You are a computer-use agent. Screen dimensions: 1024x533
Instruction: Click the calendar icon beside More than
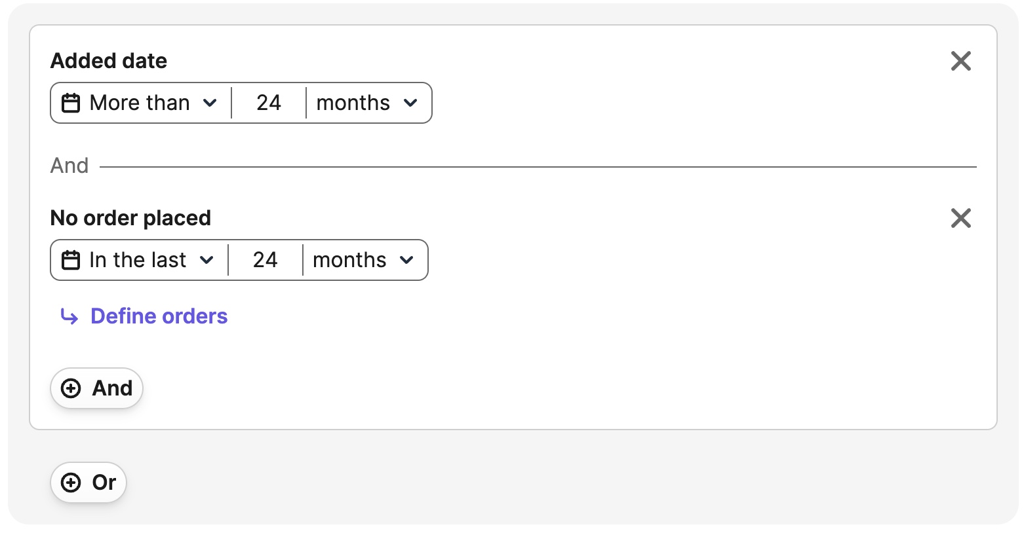pyautogui.click(x=71, y=103)
